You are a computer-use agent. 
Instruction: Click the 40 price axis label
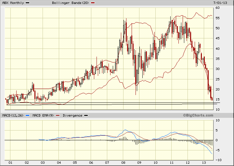[217, 49]
